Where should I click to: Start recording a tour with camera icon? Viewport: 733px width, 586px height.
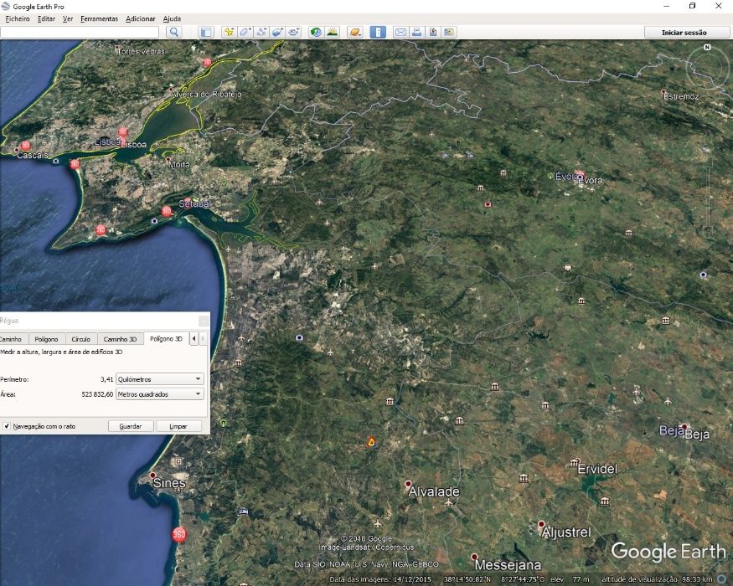pyautogui.click(x=293, y=32)
